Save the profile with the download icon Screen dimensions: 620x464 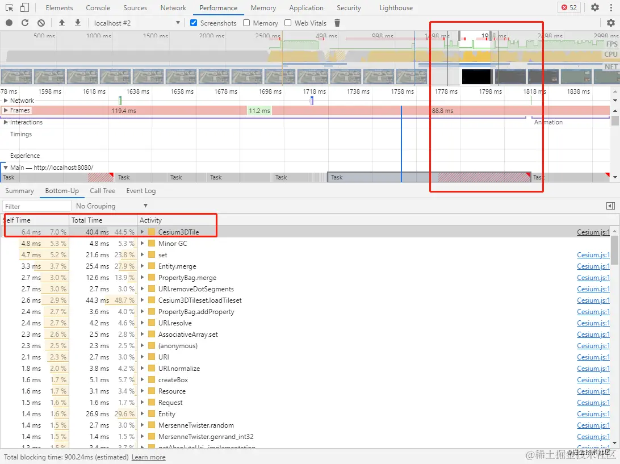78,23
